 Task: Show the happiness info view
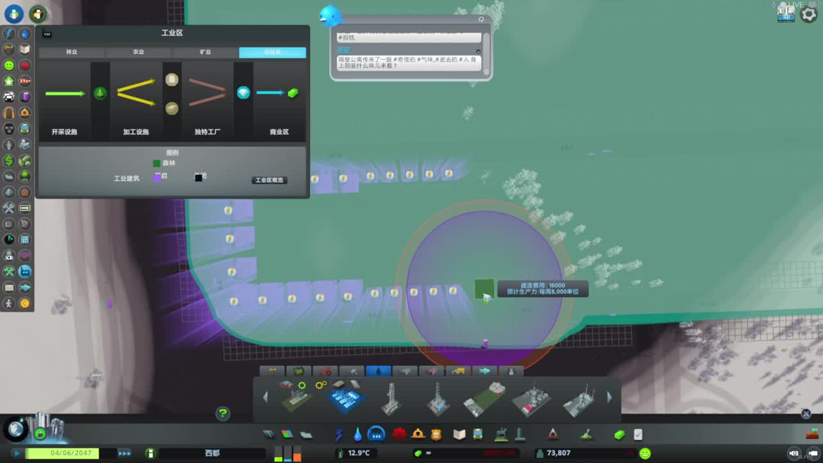pos(9,65)
